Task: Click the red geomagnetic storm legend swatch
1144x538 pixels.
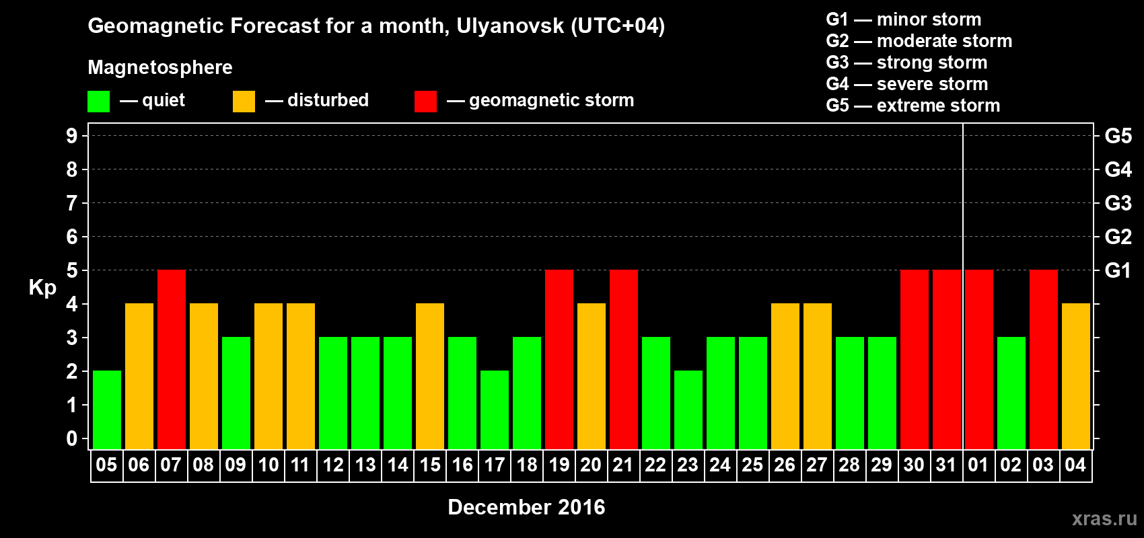Action: [x=425, y=102]
